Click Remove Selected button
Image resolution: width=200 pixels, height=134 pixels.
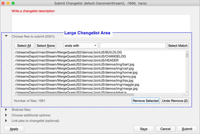click(x=145, y=101)
